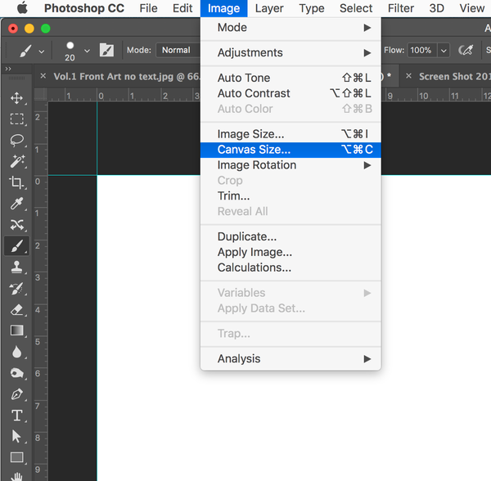Image resolution: width=491 pixels, height=481 pixels.
Task: Select the Rectangle shape tool
Action: pyautogui.click(x=16, y=457)
